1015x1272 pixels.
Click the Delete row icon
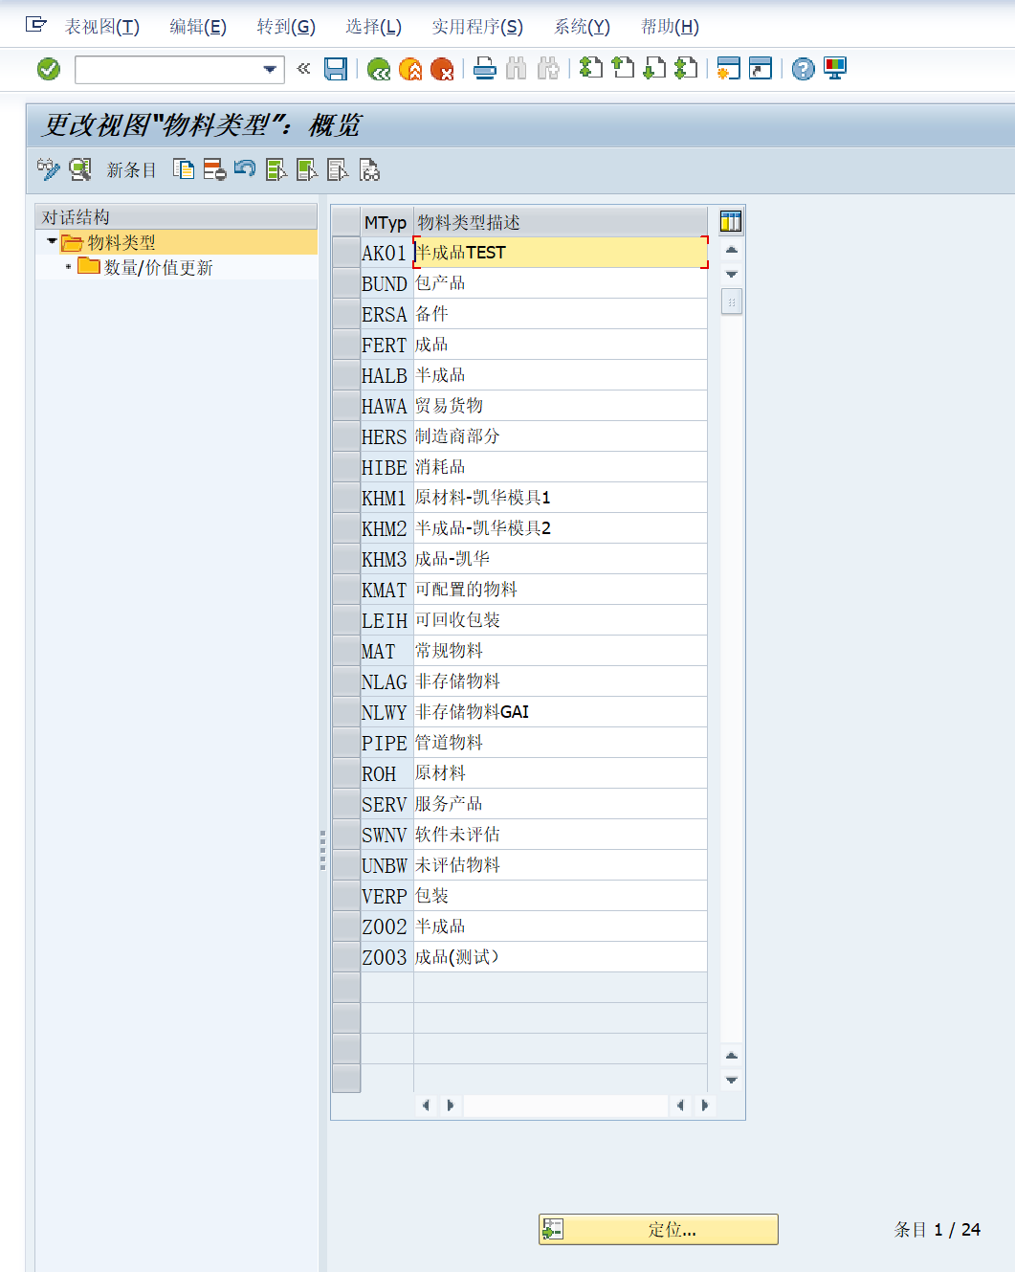click(x=214, y=169)
